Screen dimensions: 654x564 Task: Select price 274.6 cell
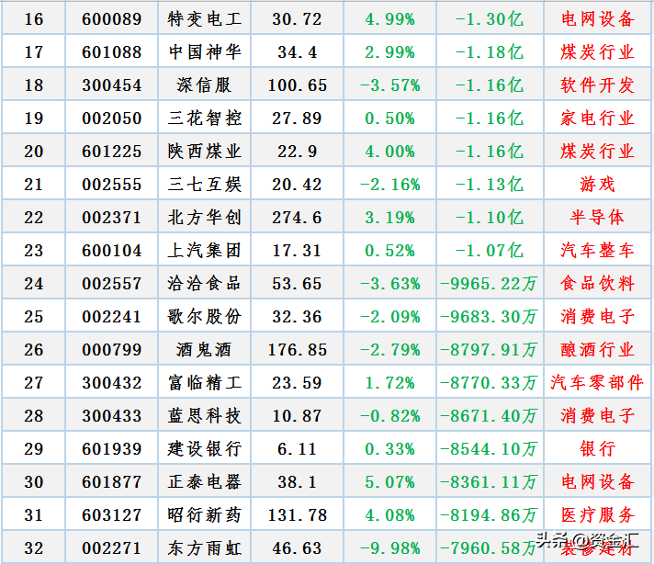297,218
